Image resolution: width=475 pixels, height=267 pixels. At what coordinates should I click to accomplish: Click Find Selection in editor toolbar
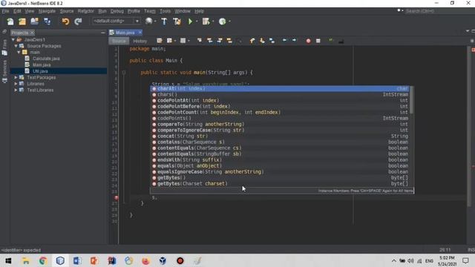200,41
